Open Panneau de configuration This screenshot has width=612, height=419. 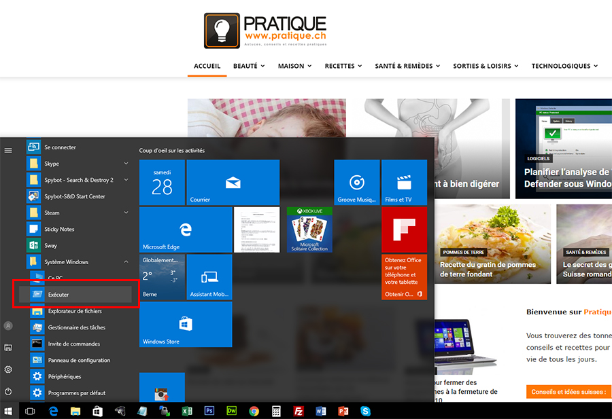pyautogui.click(x=80, y=360)
